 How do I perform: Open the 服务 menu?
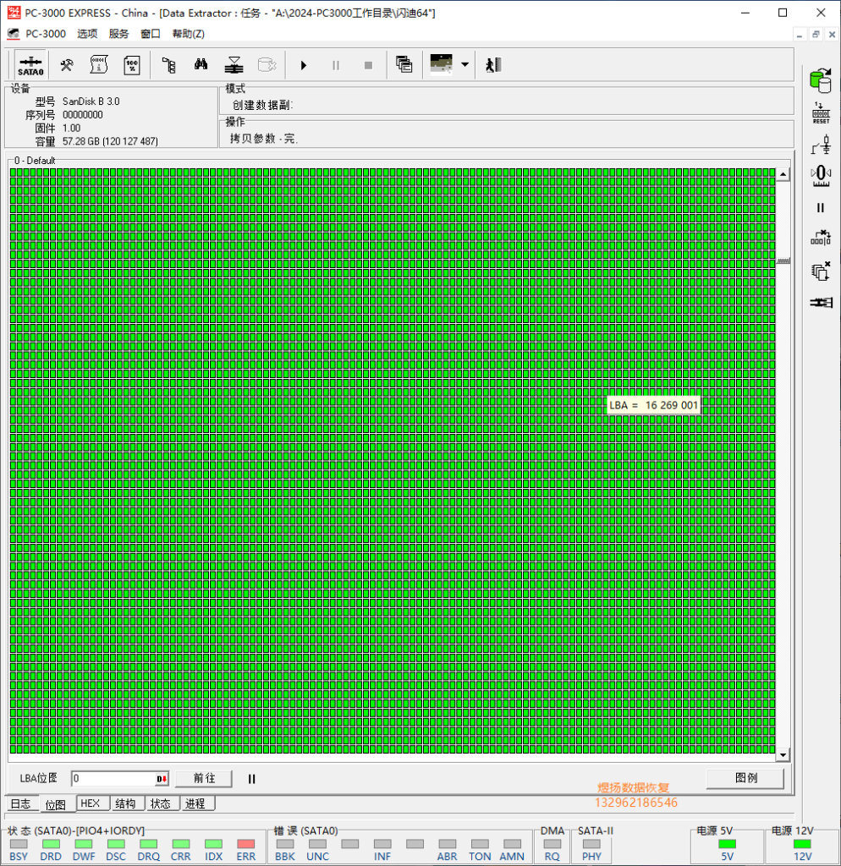[118, 34]
